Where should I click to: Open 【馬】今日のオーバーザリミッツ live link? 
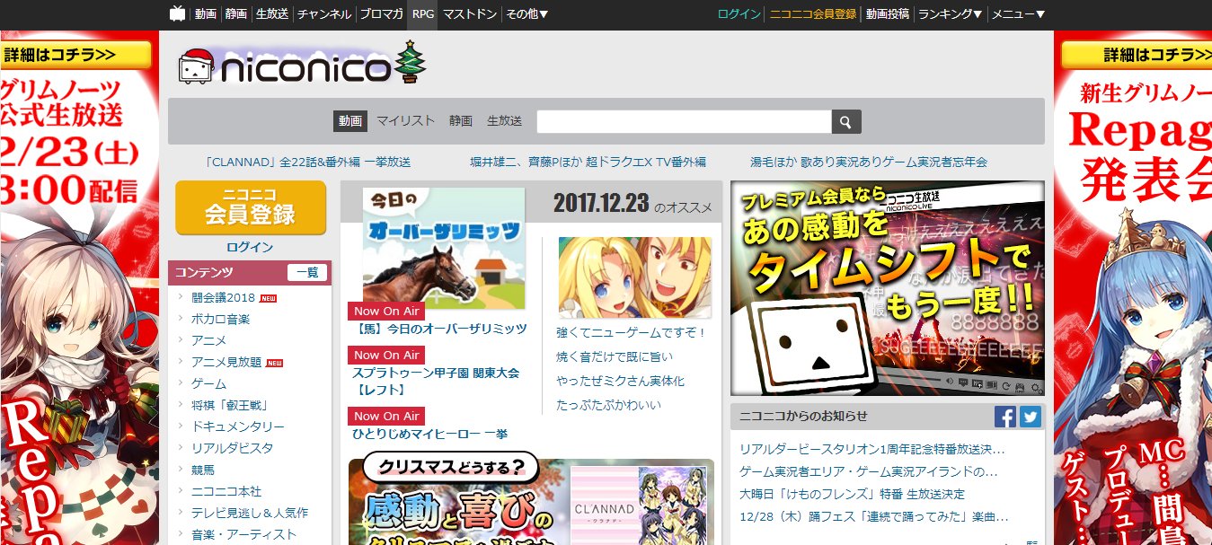click(x=439, y=329)
